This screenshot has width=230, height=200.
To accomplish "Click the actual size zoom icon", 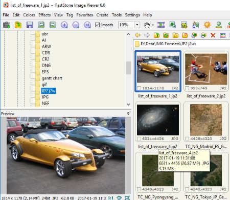I will pyautogui.click(x=87, y=25).
